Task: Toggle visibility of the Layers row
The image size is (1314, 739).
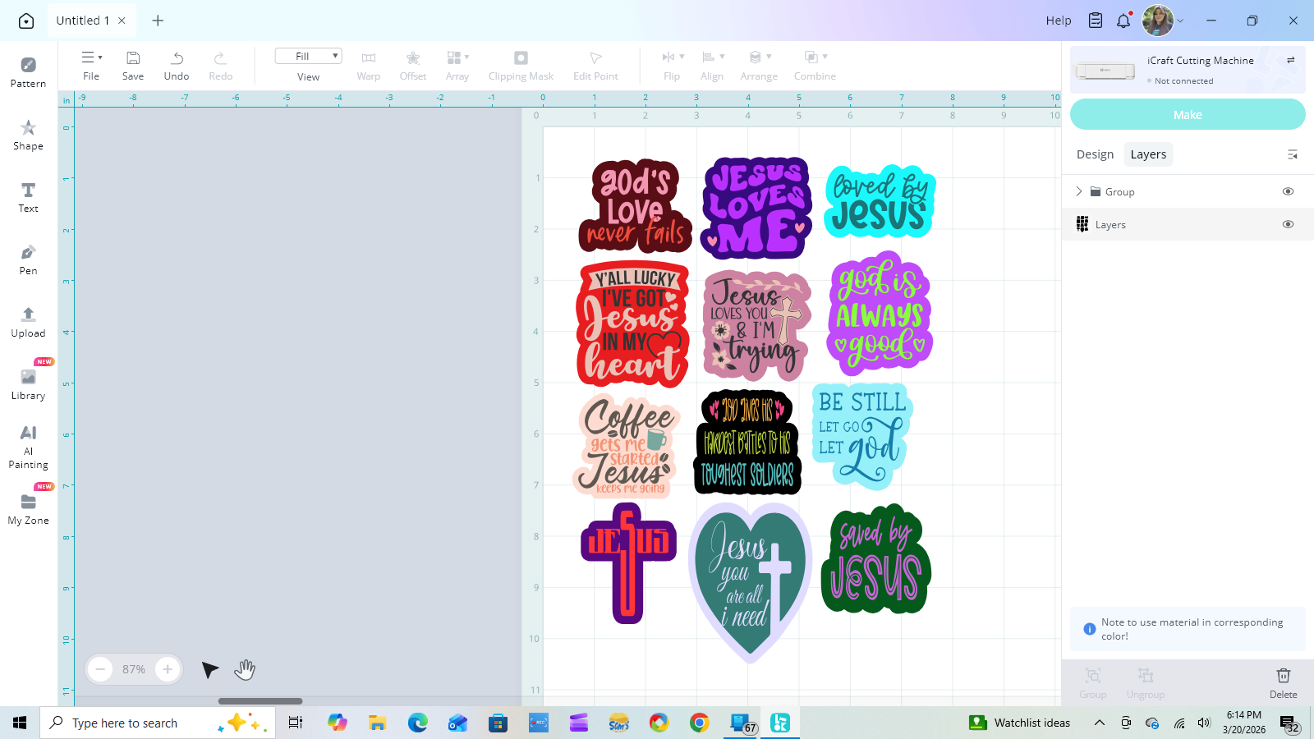Action: pyautogui.click(x=1288, y=224)
